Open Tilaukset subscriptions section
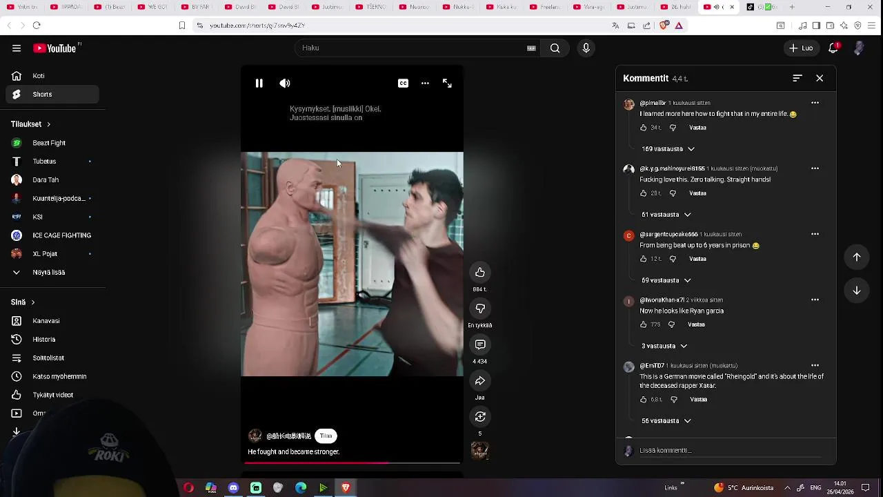 (31, 124)
